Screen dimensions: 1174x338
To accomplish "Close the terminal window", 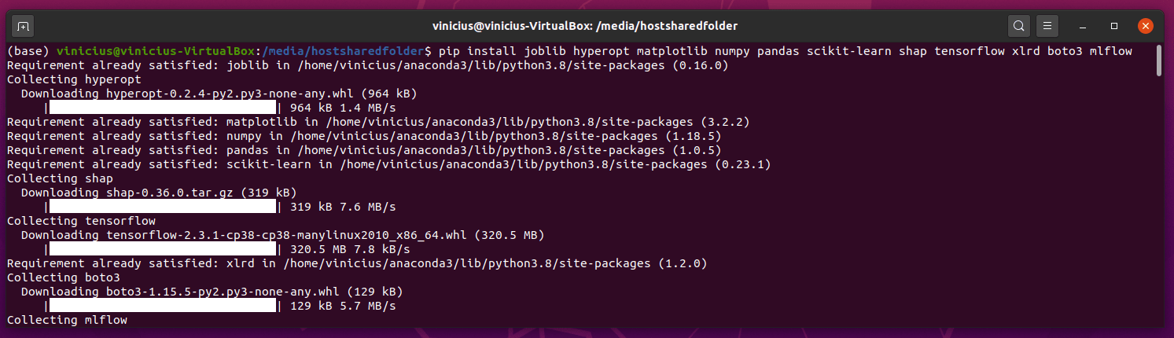I will tap(1145, 26).
